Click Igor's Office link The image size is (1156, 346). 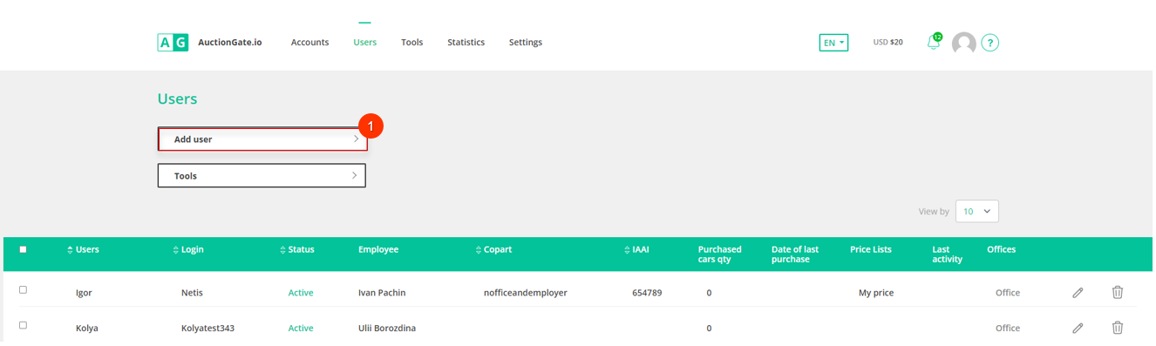point(1008,293)
